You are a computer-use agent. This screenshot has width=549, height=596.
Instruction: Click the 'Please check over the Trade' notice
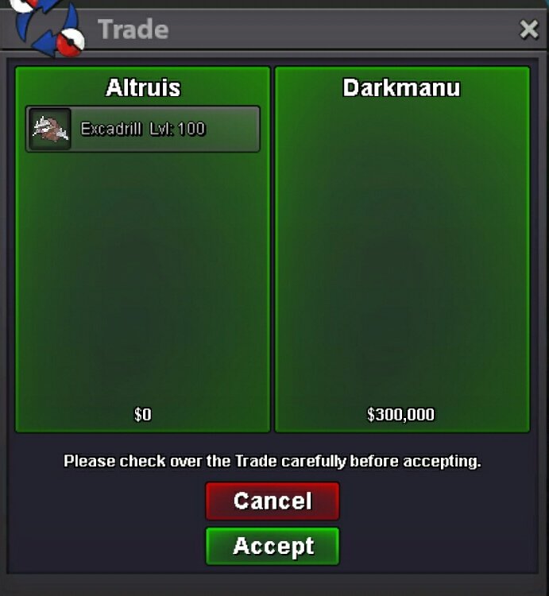pos(273,461)
